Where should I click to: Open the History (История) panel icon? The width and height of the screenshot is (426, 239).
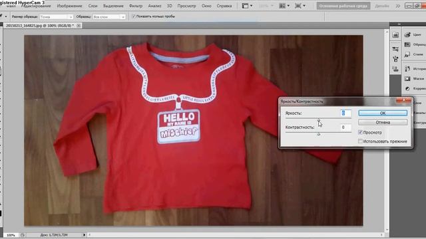coord(407,68)
